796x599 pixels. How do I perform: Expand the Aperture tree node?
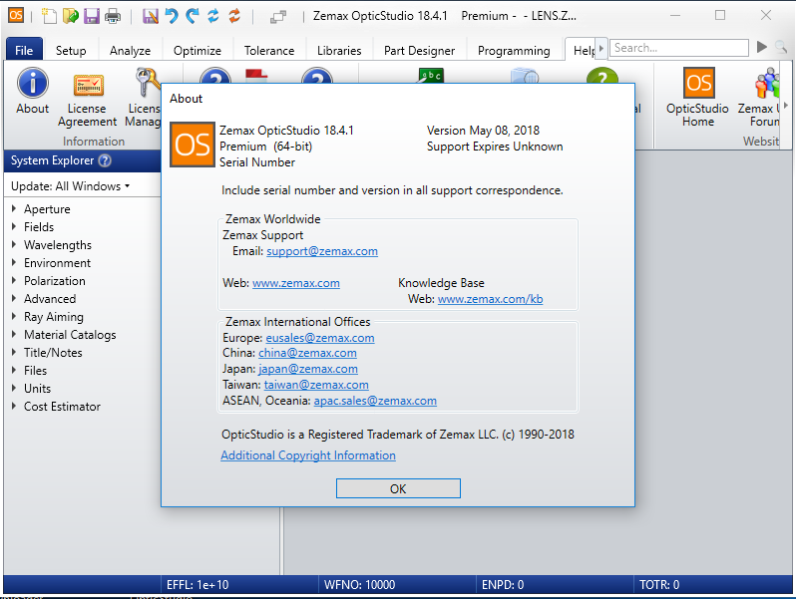[x=14, y=208]
